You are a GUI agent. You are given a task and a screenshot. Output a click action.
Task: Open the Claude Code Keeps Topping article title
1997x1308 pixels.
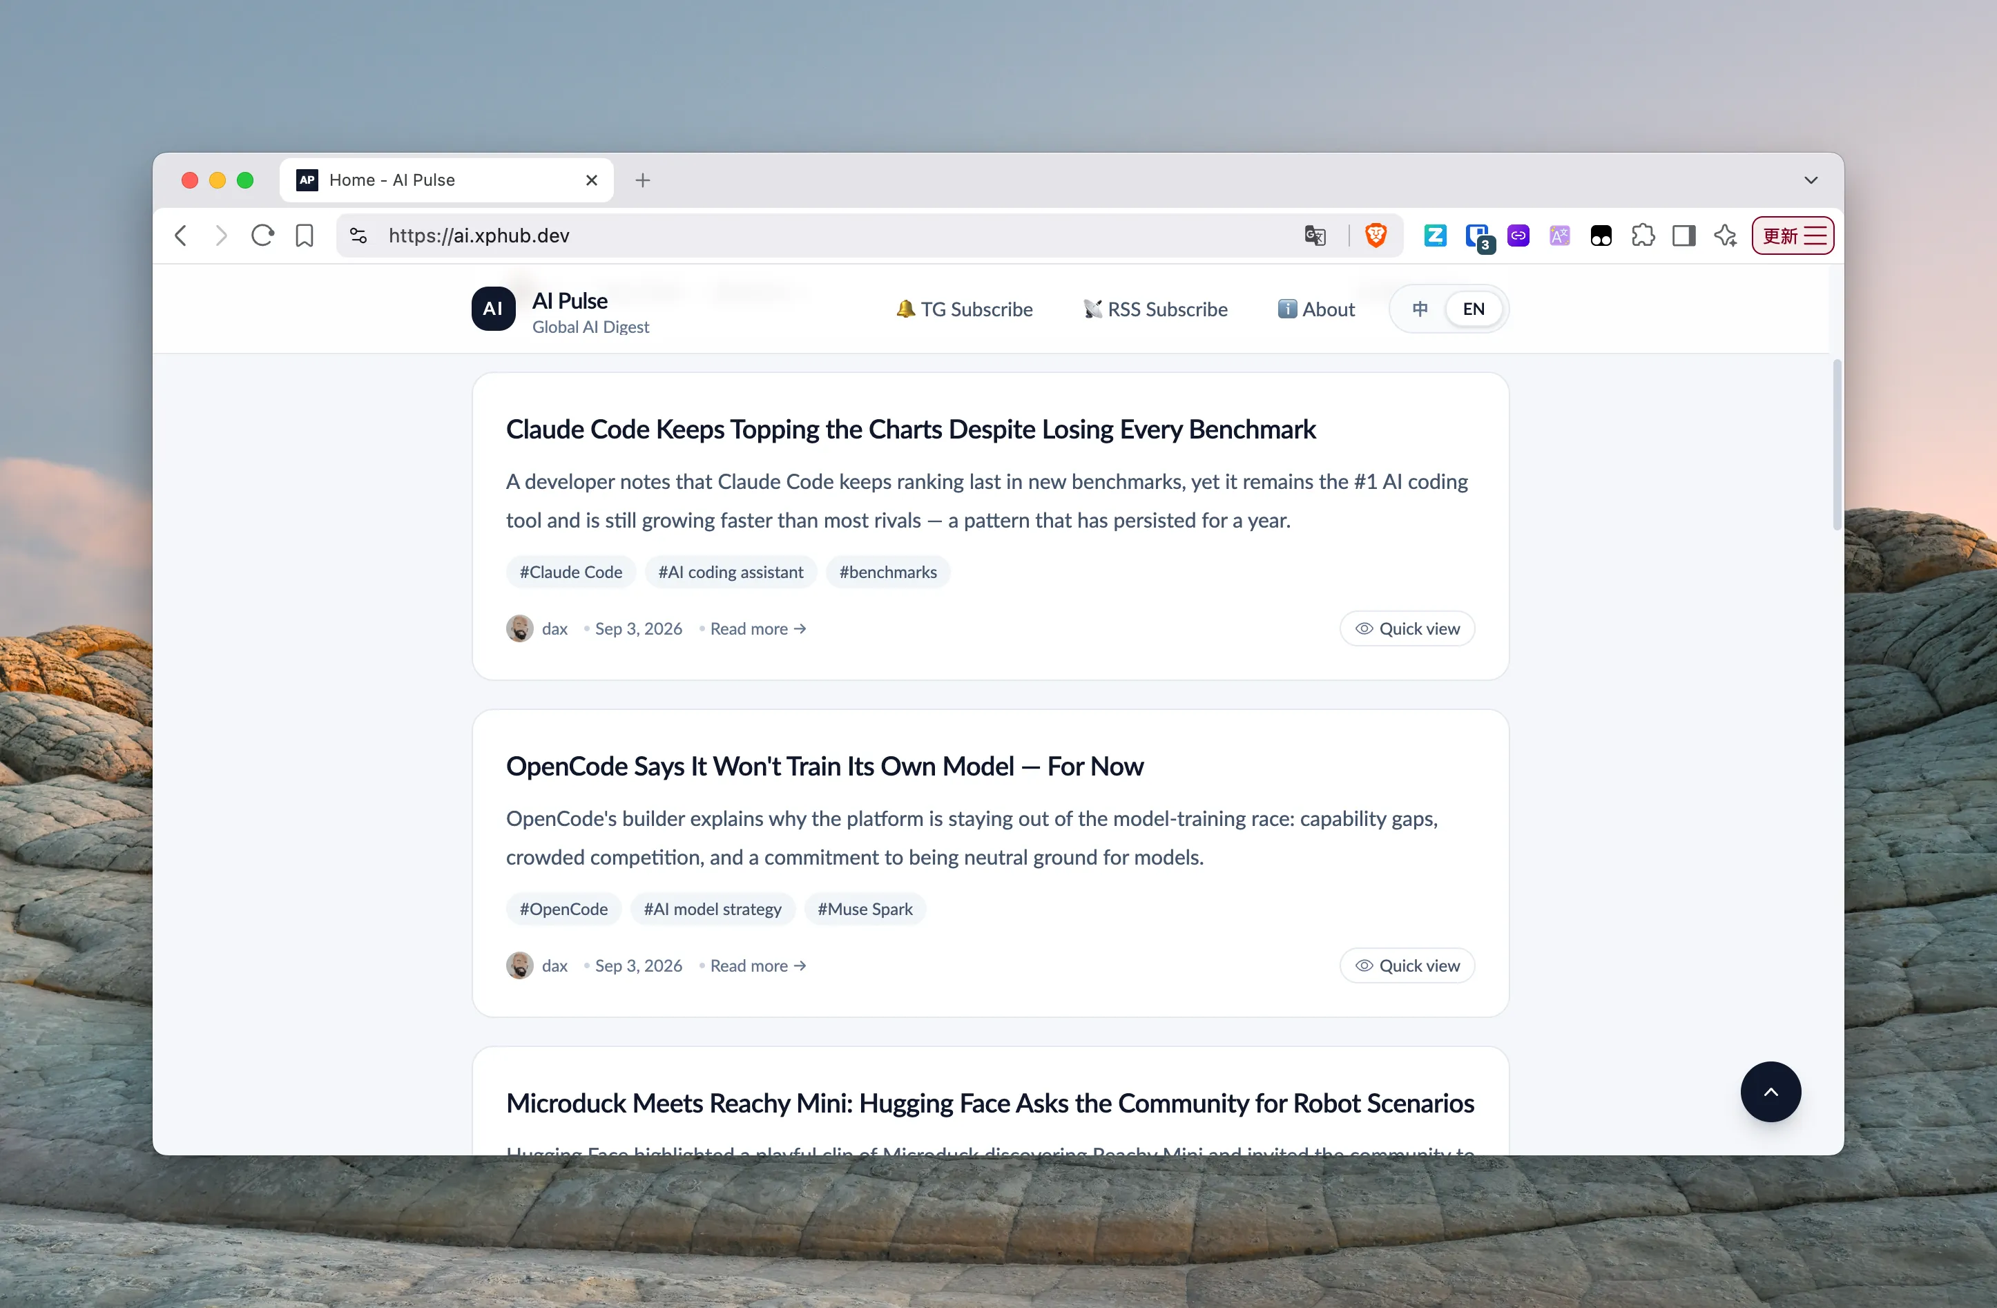(x=910, y=429)
